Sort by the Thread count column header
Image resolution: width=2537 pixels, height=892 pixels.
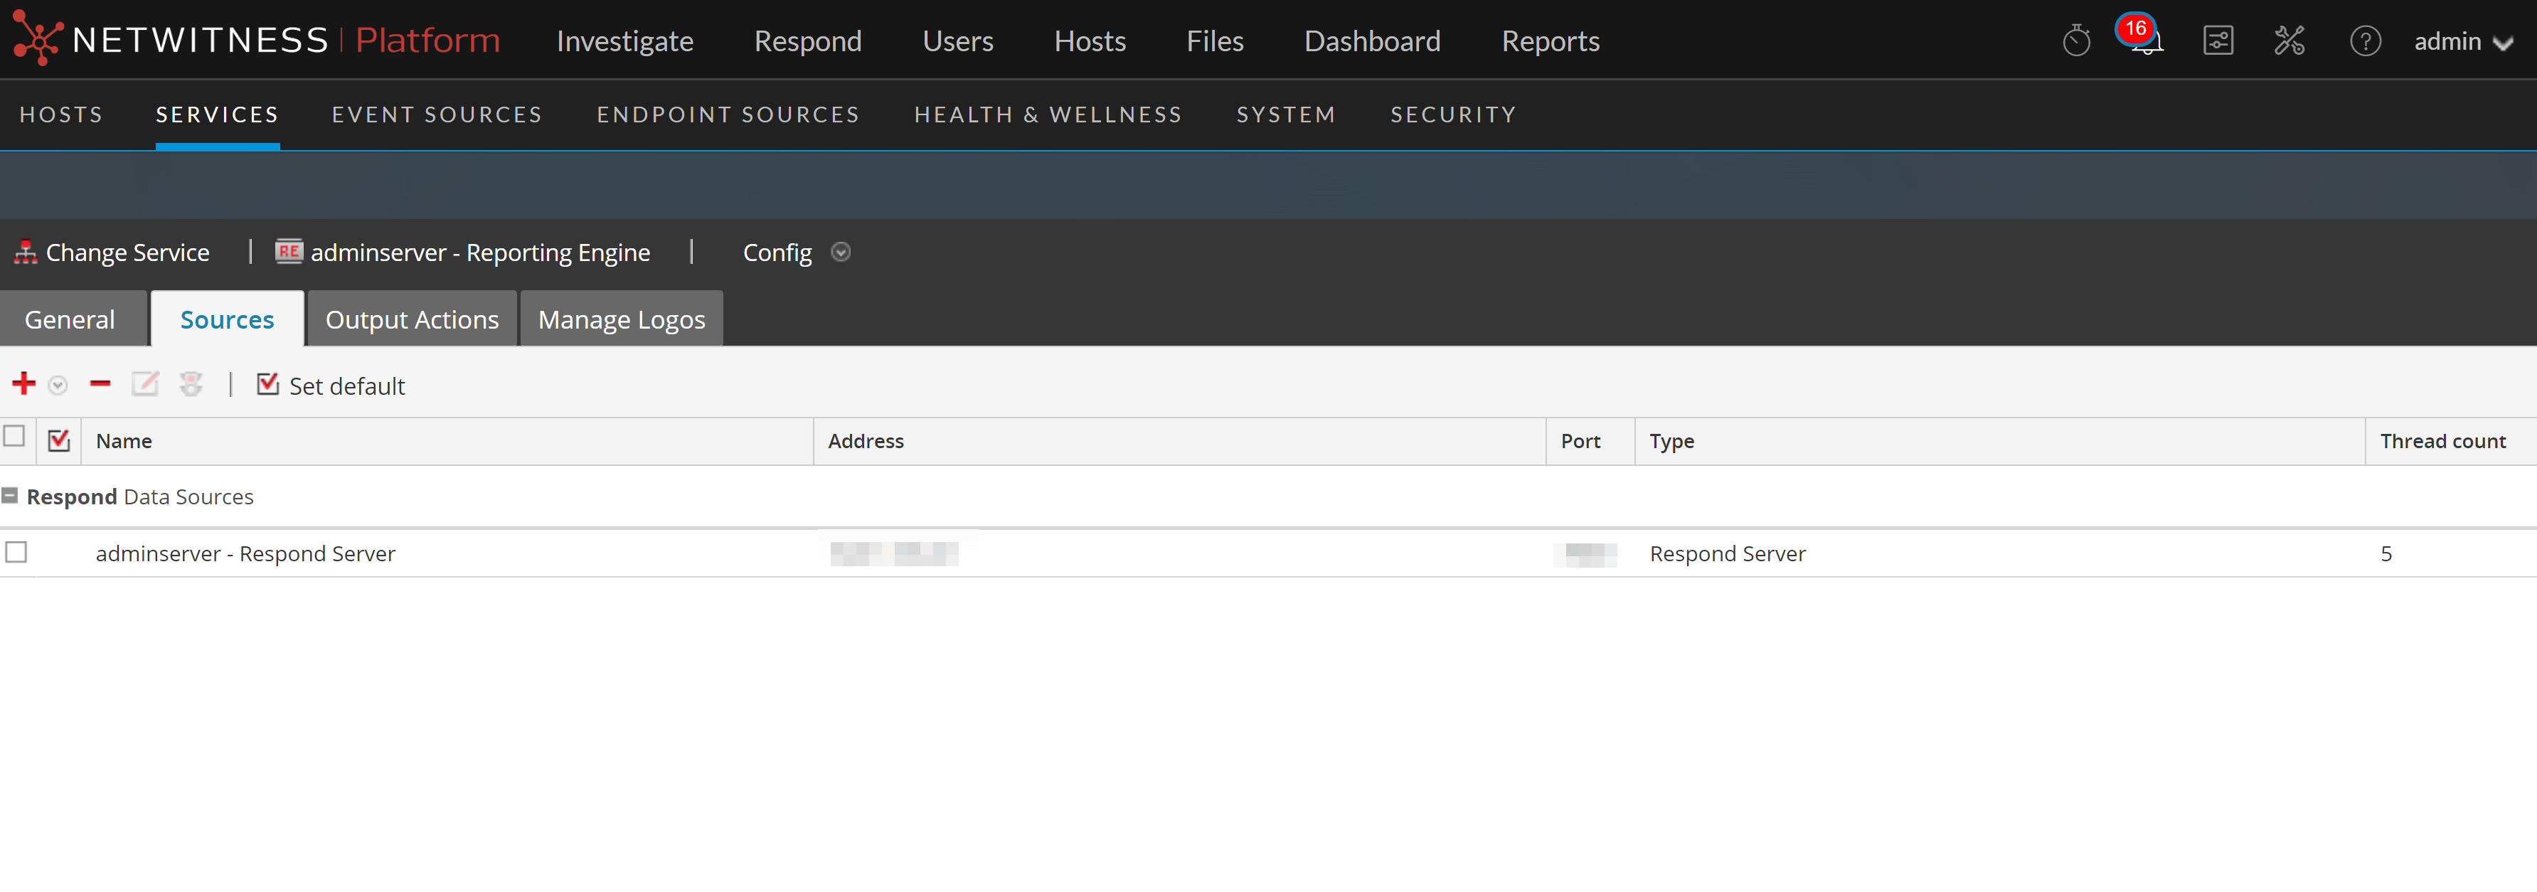2442,441
